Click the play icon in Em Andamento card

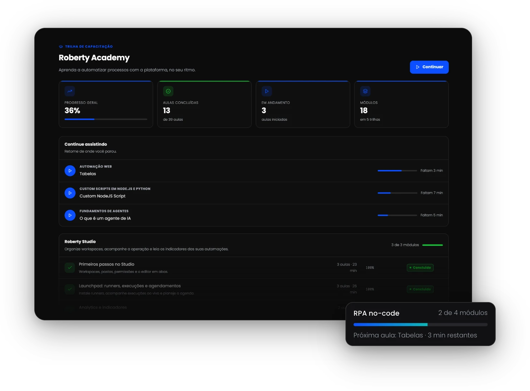(267, 91)
